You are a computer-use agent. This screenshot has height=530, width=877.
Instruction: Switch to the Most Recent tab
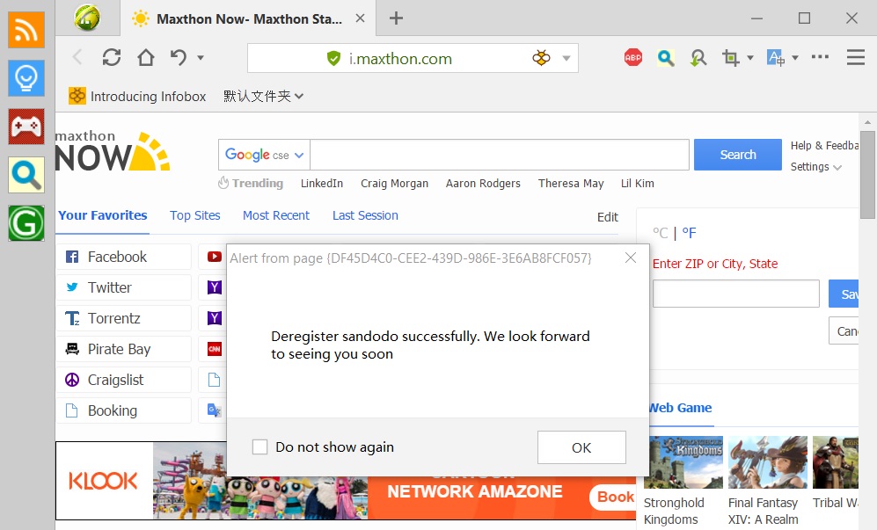(x=275, y=216)
